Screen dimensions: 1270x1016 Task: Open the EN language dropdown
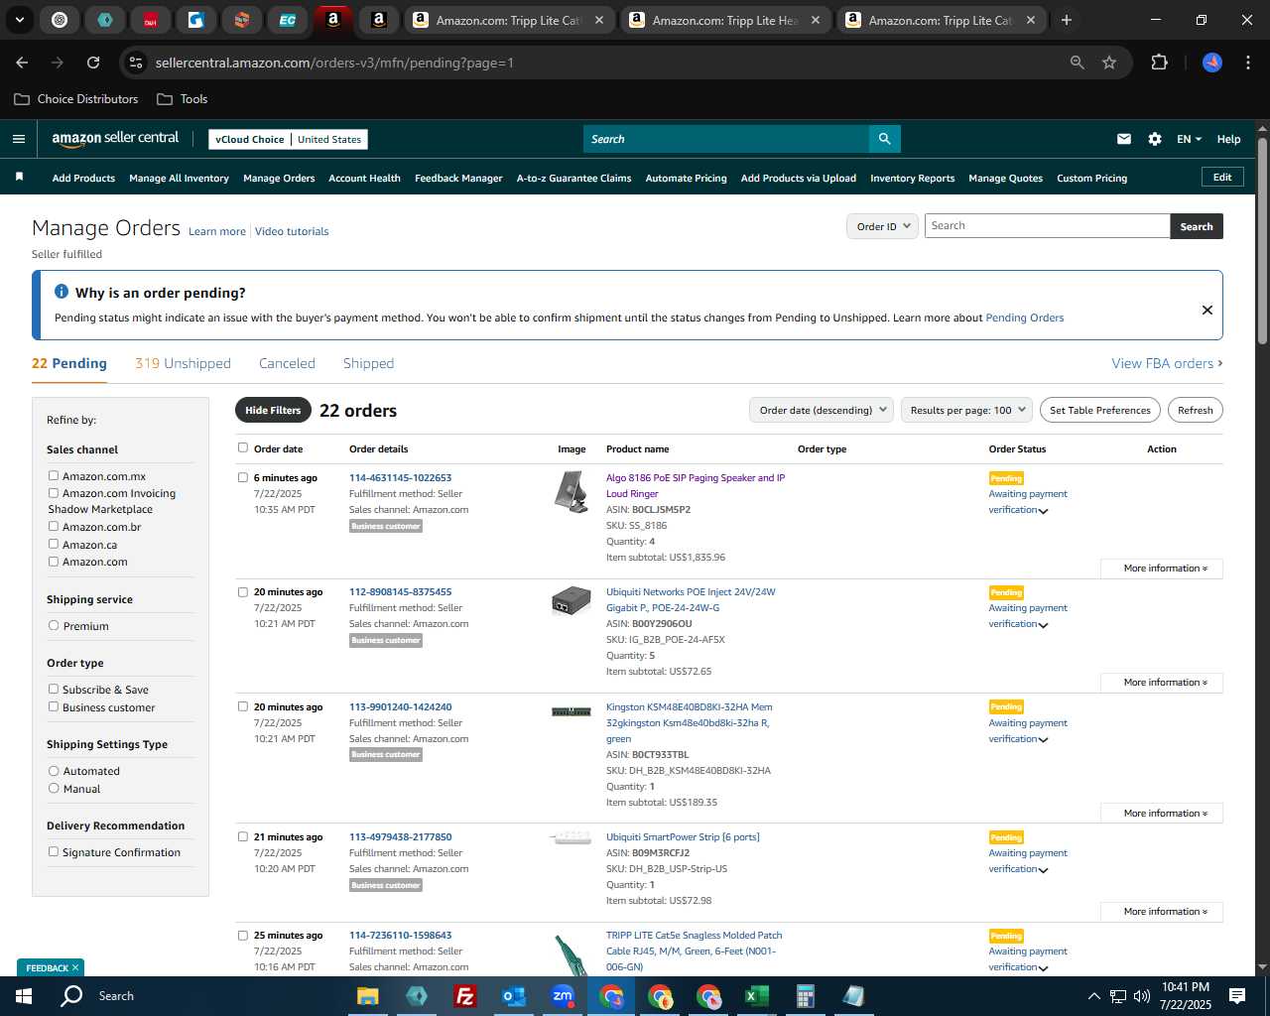coord(1189,139)
